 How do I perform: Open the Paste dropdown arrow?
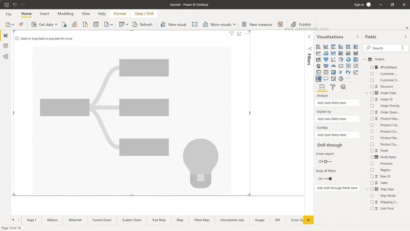(x=13, y=24)
